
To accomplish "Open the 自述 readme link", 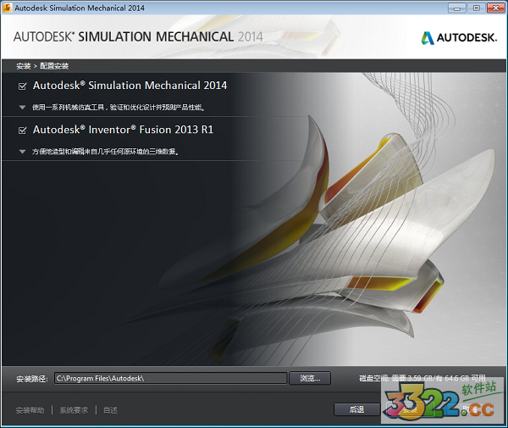I will 110,410.
